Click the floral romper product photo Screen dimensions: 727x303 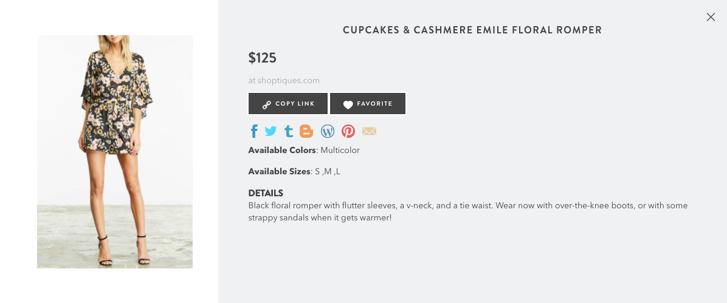[x=115, y=151]
